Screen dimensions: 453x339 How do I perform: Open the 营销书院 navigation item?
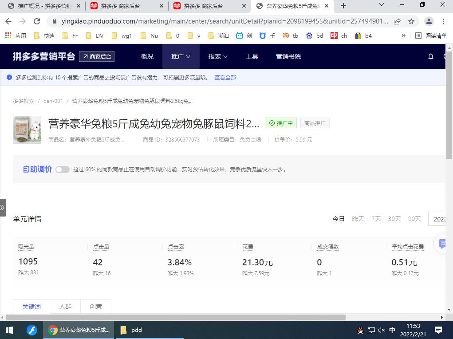[x=288, y=56]
